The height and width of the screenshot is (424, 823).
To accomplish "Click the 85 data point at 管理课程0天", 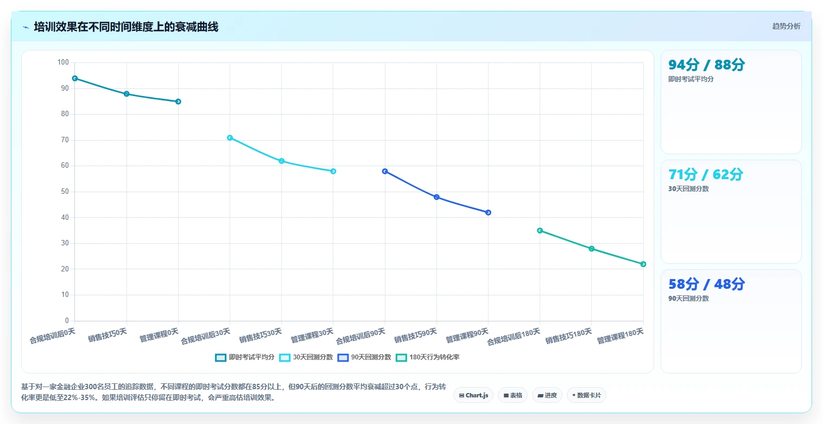I will [x=178, y=102].
